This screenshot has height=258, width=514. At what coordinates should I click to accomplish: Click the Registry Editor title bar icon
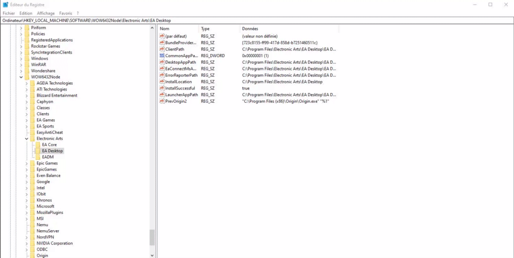click(6, 5)
